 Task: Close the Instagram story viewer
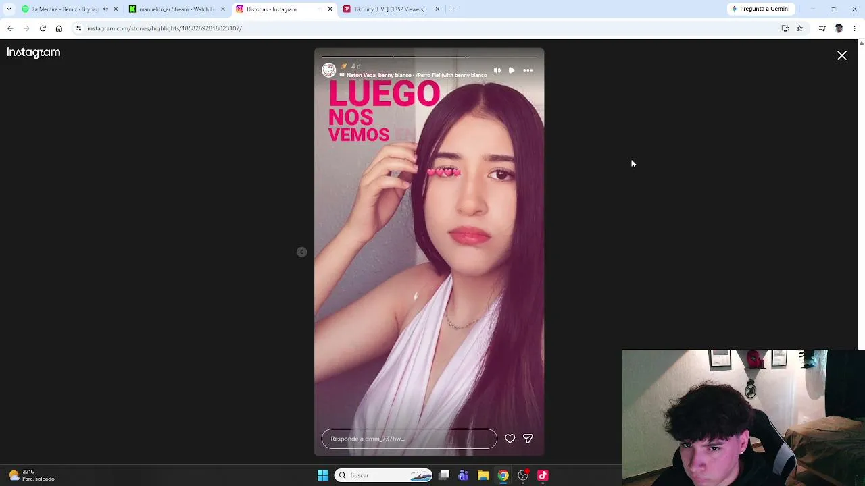click(x=842, y=55)
